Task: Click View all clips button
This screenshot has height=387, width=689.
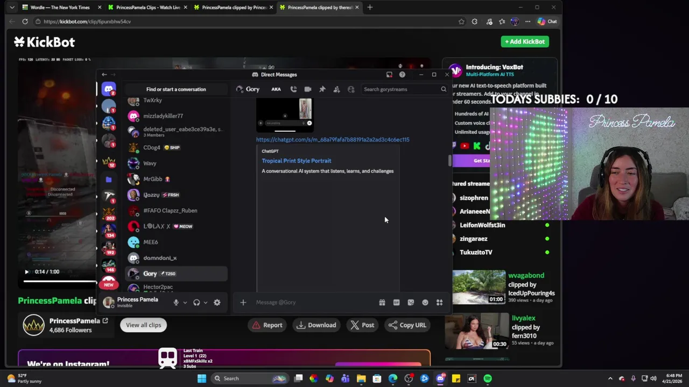Action: (143, 325)
